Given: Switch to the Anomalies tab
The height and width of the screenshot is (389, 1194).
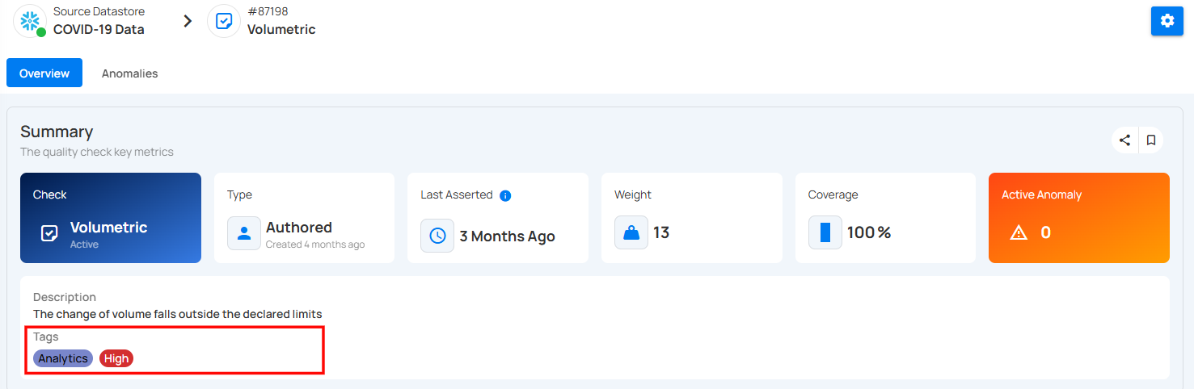Looking at the screenshot, I should [129, 73].
